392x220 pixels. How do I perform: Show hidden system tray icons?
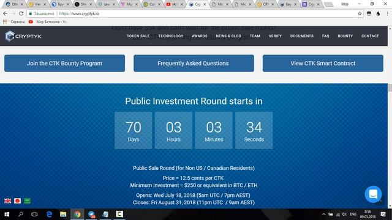pyautogui.click(x=324, y=215)
